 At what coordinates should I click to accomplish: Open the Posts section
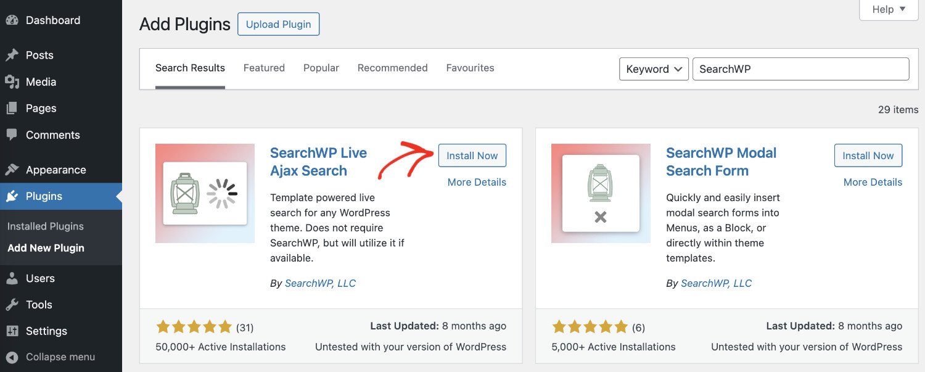[38, 55]
